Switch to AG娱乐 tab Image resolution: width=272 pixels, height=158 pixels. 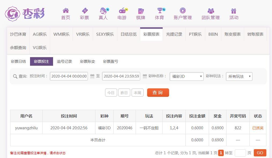[40, 34]
